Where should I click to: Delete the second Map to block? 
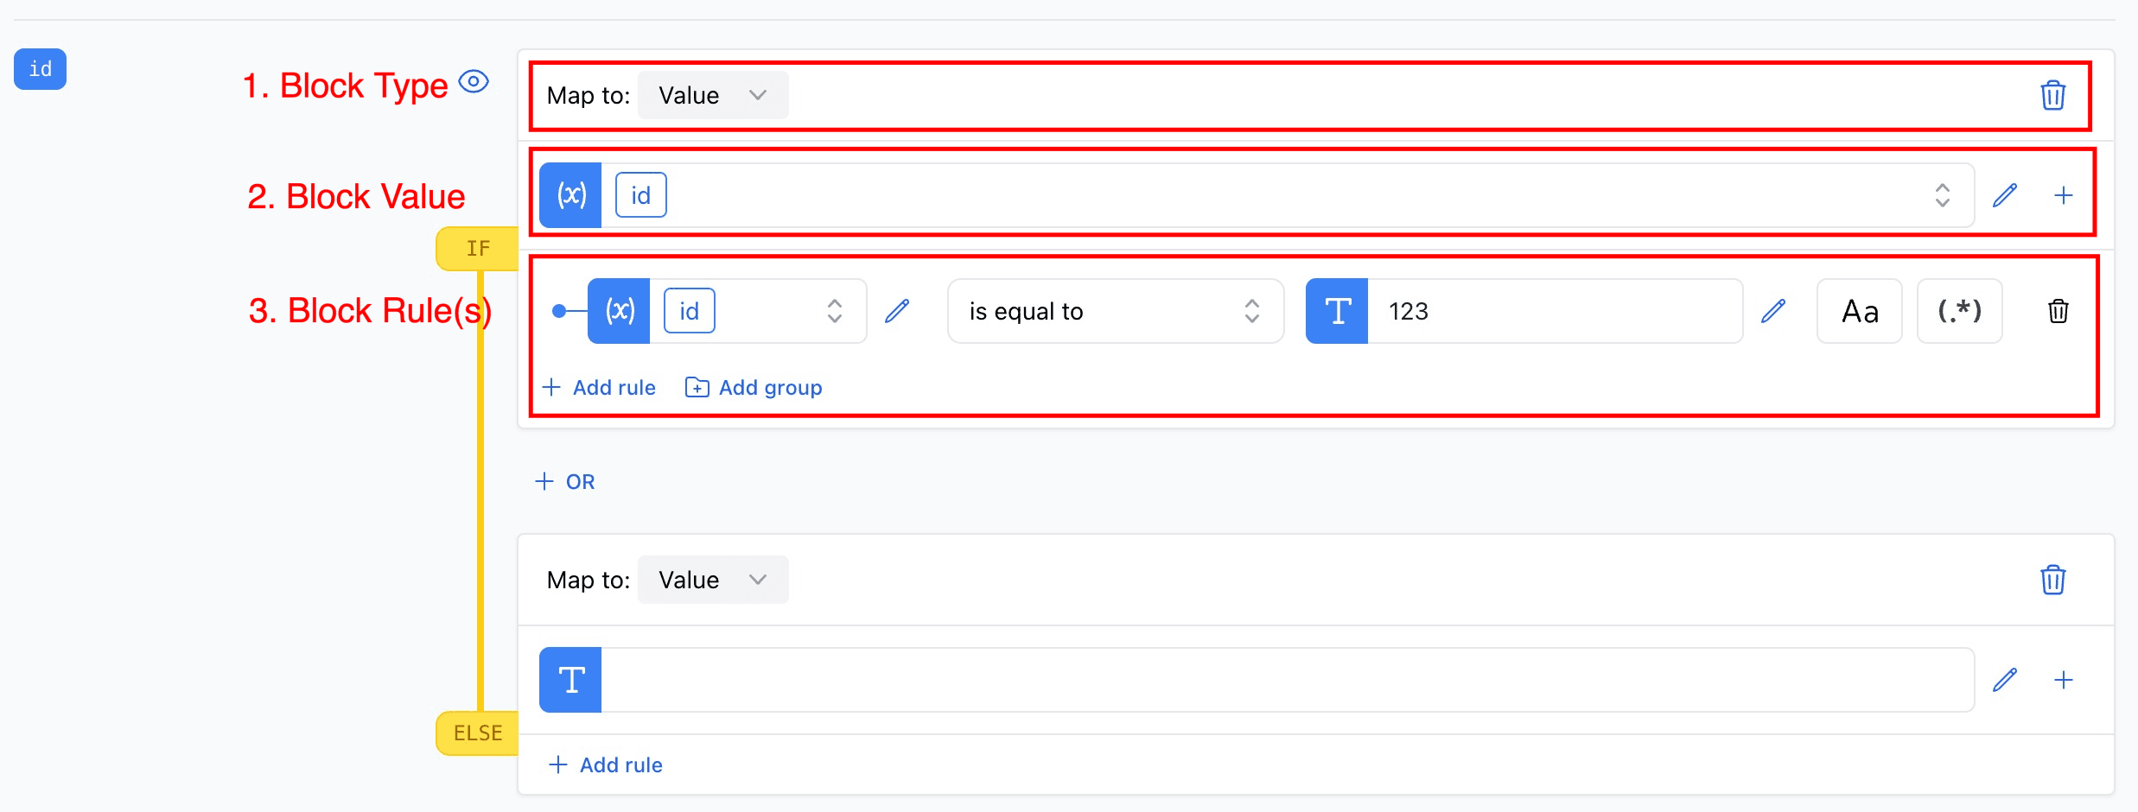pyautogui.click(x=2052, y=580)
